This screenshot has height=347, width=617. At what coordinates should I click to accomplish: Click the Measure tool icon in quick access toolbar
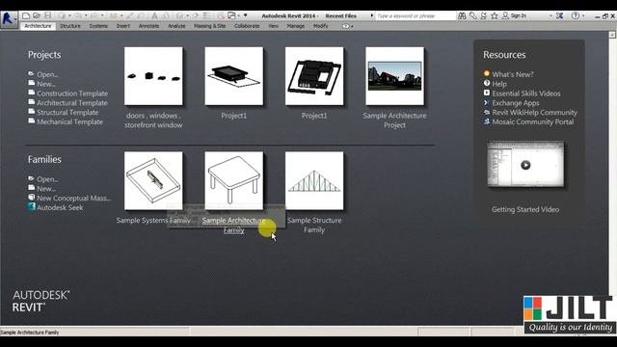click(113, 15)
